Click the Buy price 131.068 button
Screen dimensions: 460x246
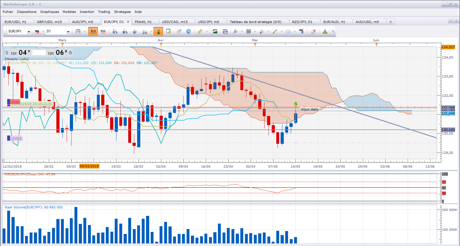point(60,53)
